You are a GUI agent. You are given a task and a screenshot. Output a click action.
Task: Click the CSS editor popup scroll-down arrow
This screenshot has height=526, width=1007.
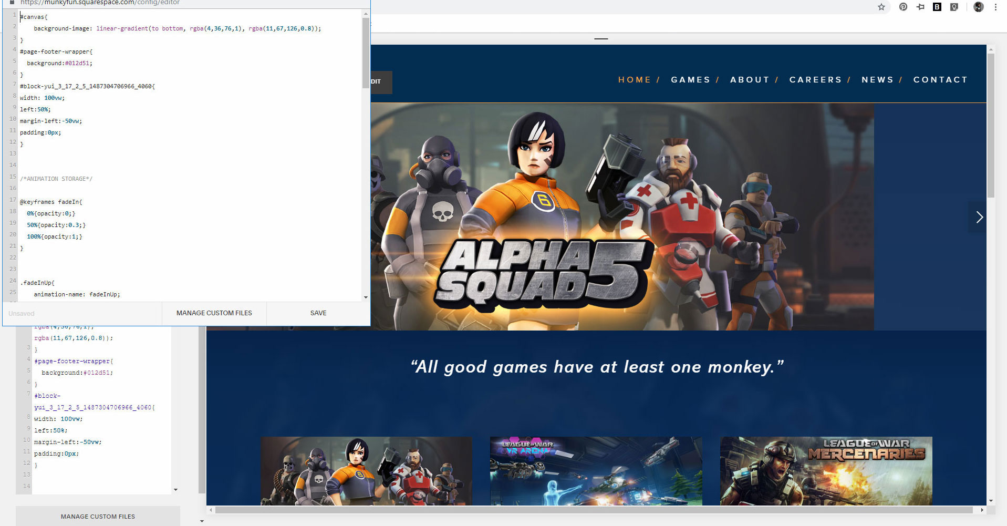pyautogui.click(x=366, y=297)
